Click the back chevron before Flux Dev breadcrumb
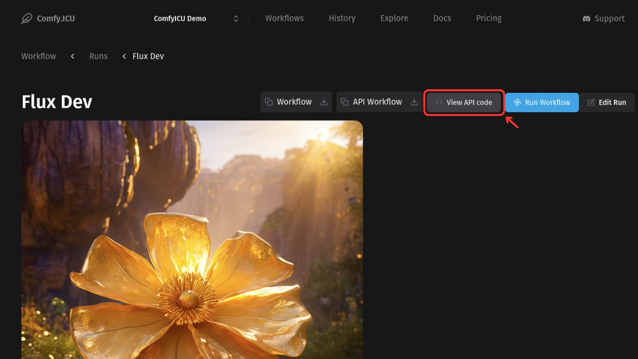Screen dimensions: 638x359 coord(124,56)
